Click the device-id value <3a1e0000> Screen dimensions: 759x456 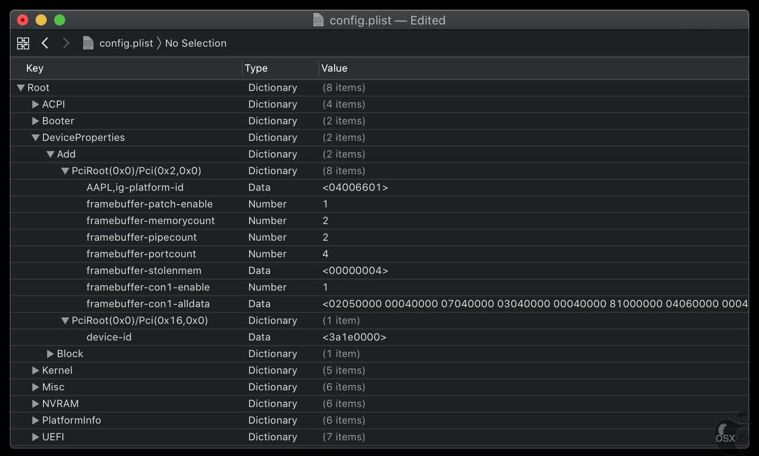(x=354, y=337)
